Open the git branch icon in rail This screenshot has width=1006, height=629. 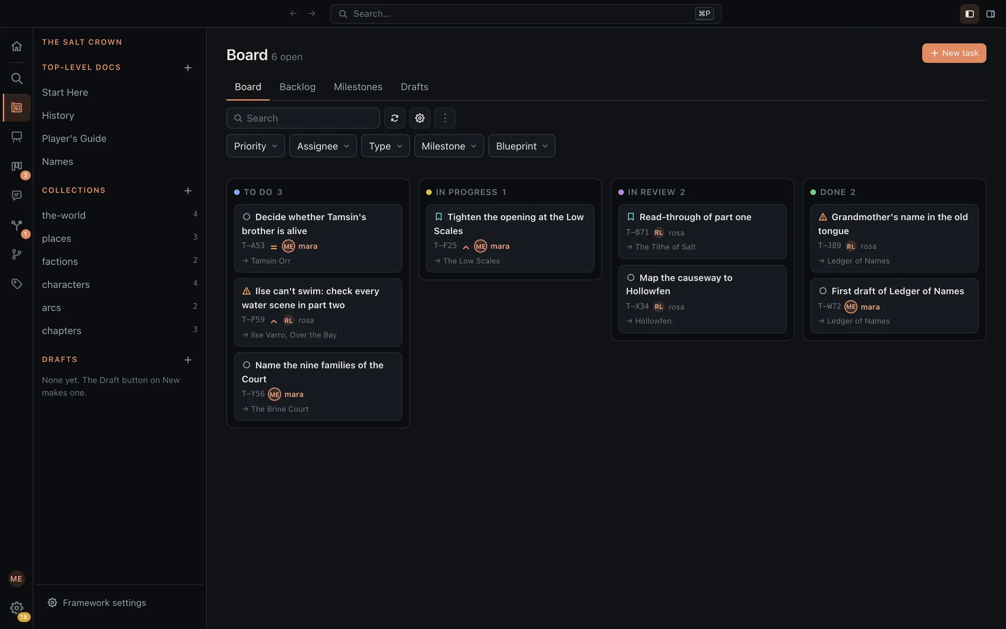coord(16,255)
